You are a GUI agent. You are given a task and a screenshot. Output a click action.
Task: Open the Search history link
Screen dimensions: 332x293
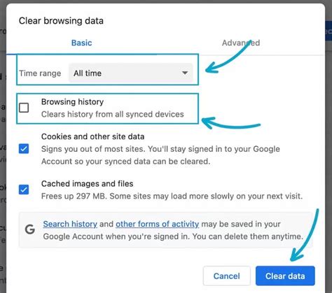click(x=70, y=224)
